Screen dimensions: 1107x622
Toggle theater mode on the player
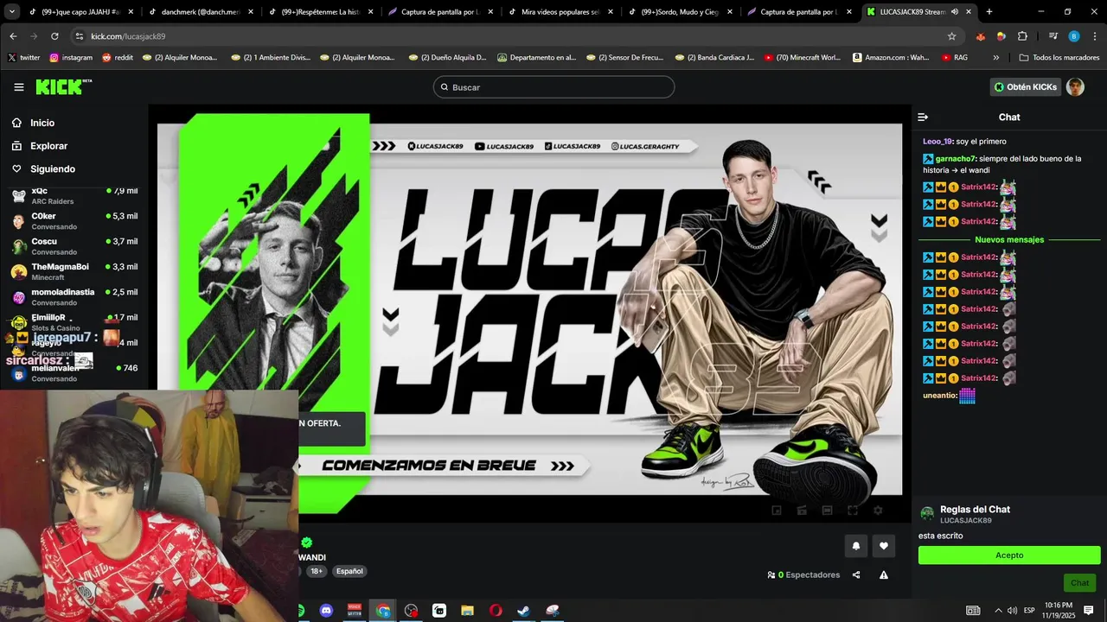(x=827, y=511)
